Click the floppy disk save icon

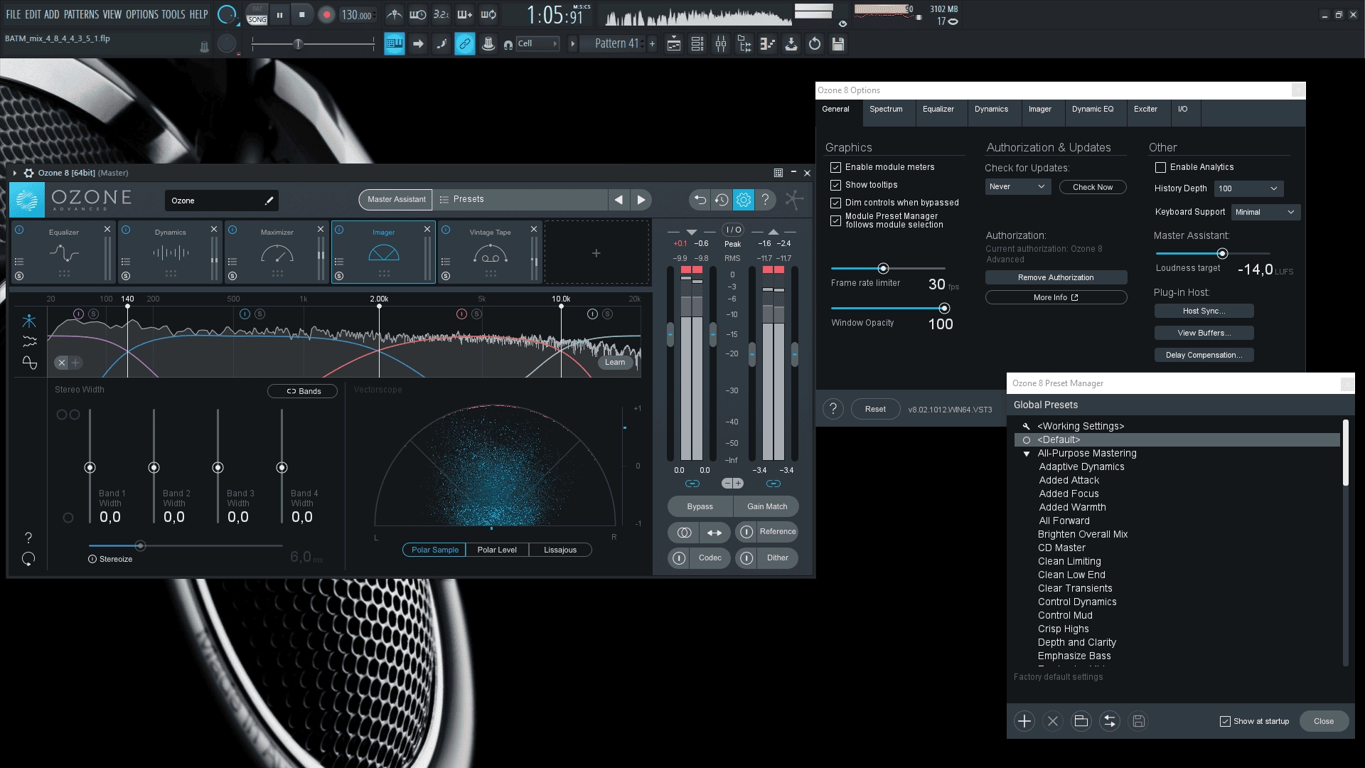838,44
